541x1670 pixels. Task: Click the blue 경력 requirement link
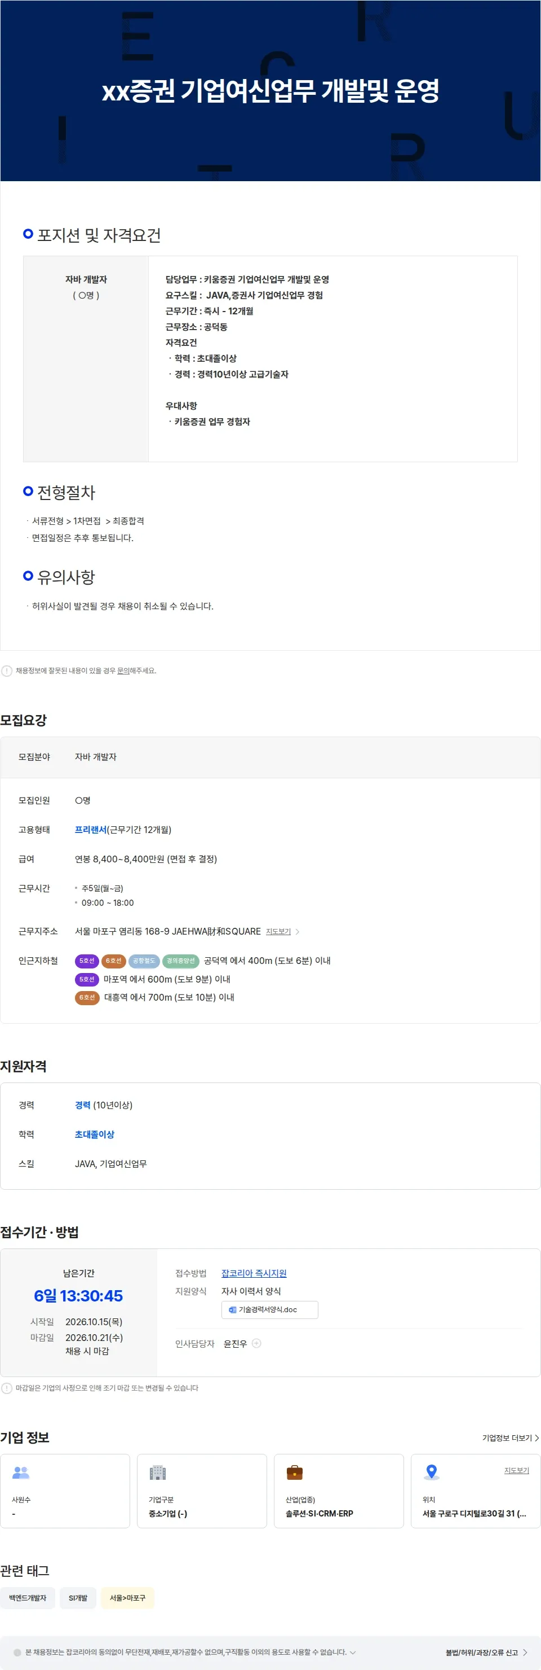[x=82, y=1105]
